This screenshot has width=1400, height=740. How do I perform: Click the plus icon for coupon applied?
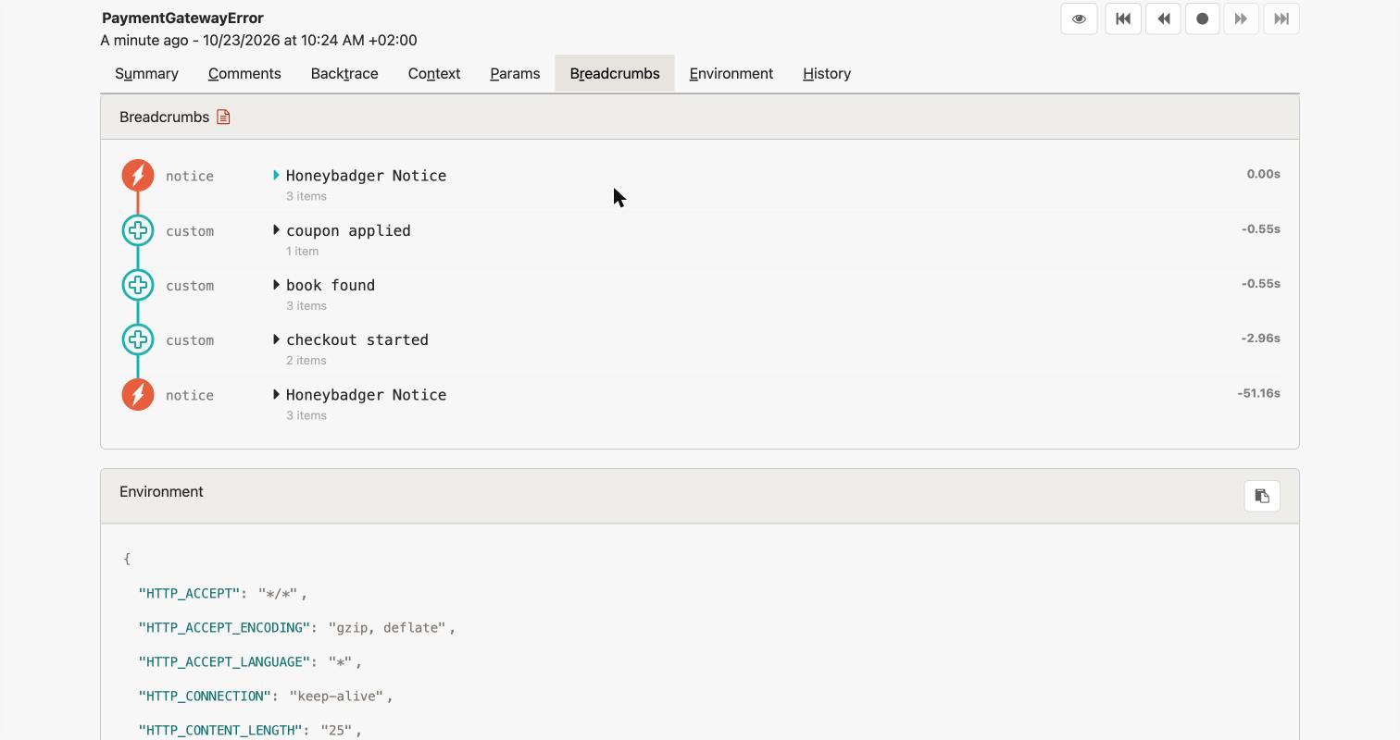138,230
